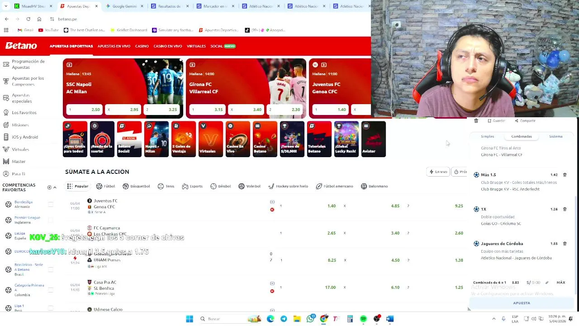The width and height of the screenshot is (579, 326).
Task: Open stats icon for Casa Pia match
Action: click(x=272, y=291)
